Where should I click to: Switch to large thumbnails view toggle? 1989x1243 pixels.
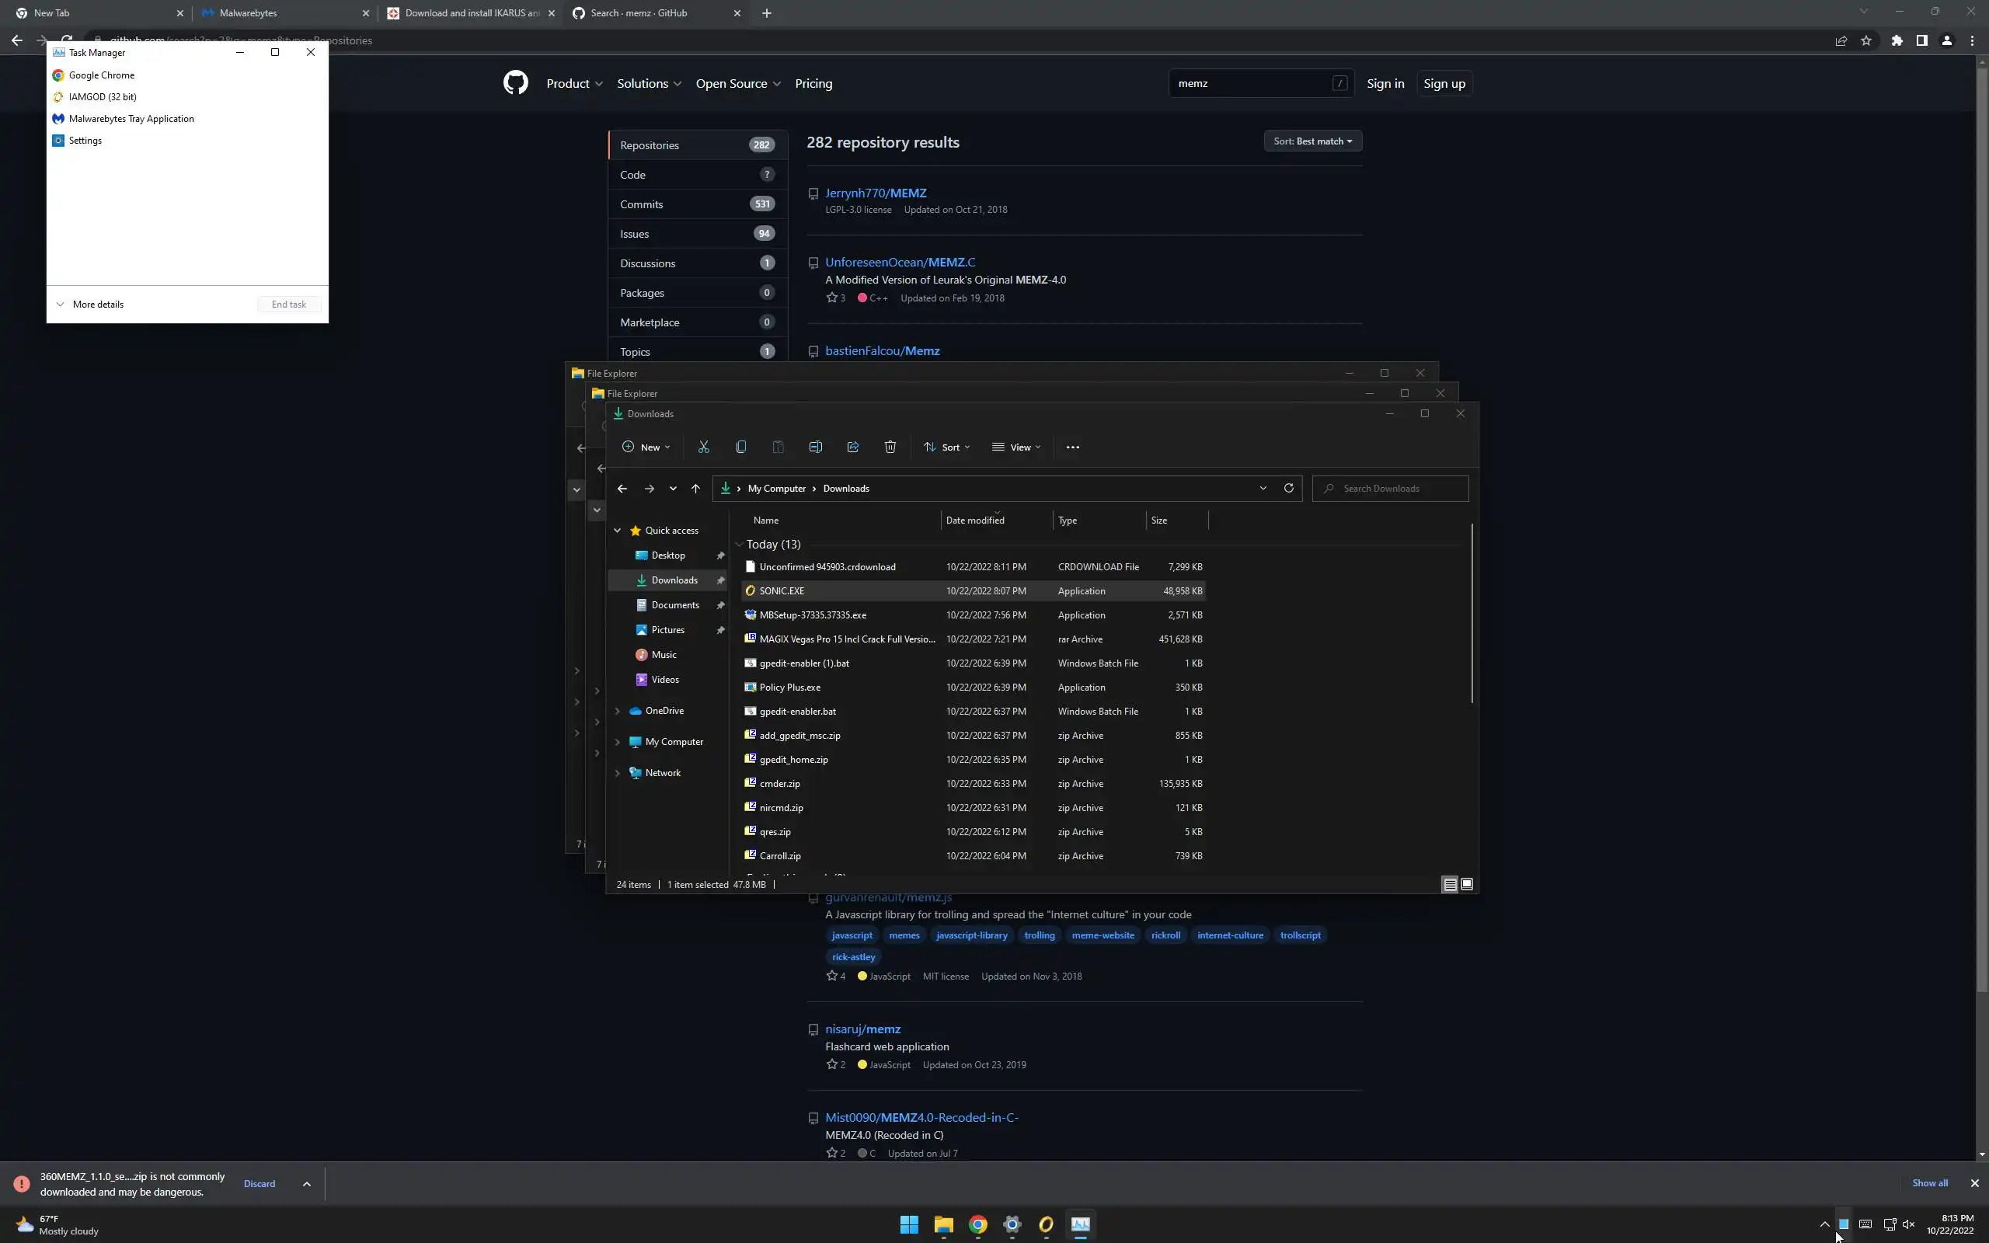tap(1467, 885)
